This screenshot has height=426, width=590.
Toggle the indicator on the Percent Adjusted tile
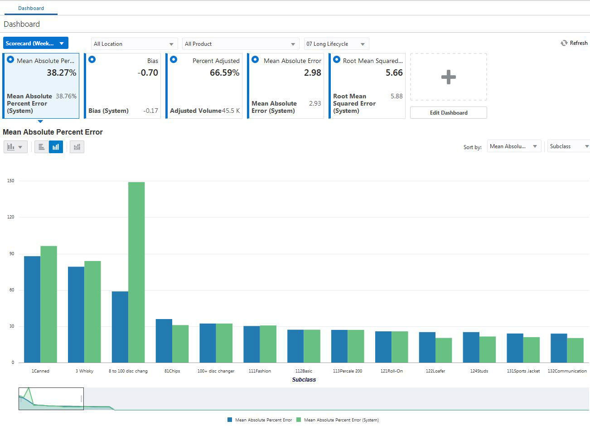pos(174,59)
